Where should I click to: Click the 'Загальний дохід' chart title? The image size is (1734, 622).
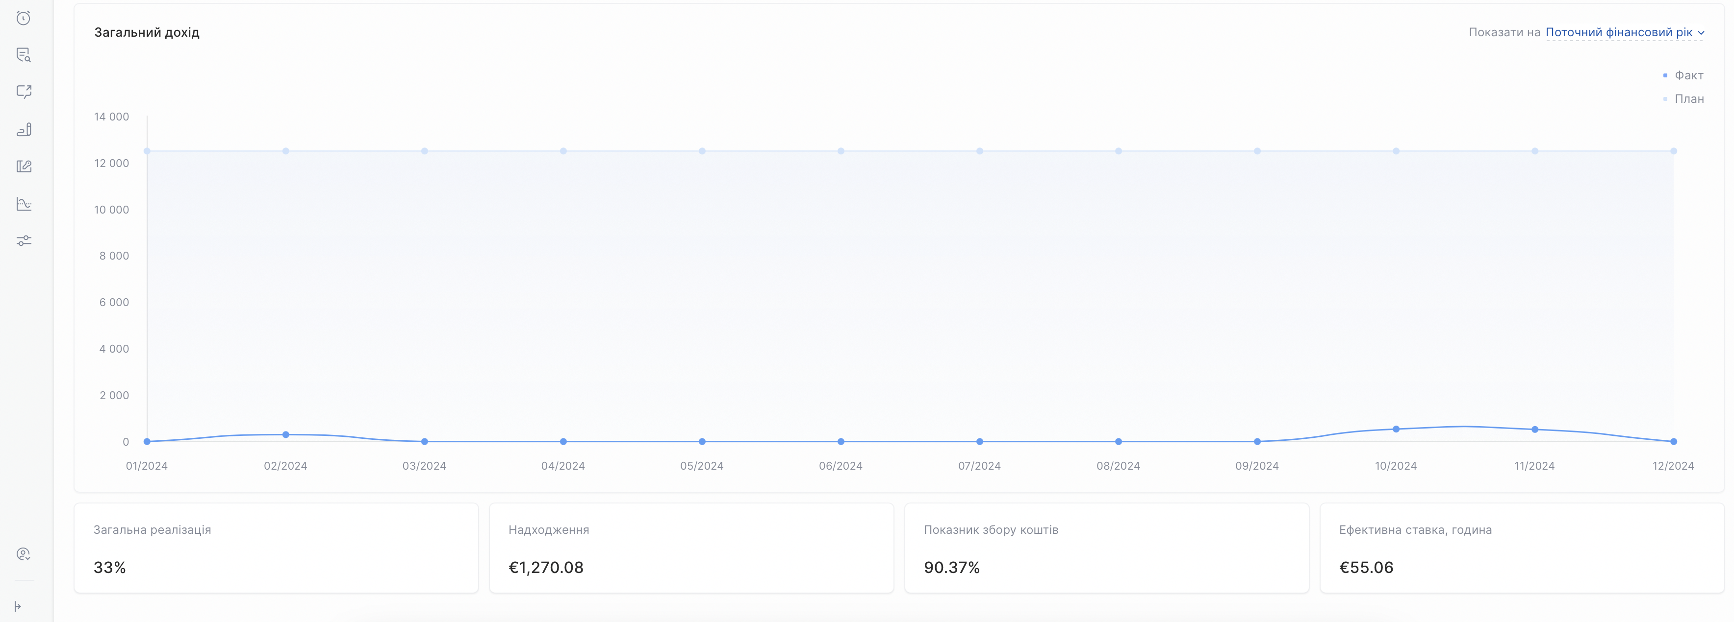(147, 32)
